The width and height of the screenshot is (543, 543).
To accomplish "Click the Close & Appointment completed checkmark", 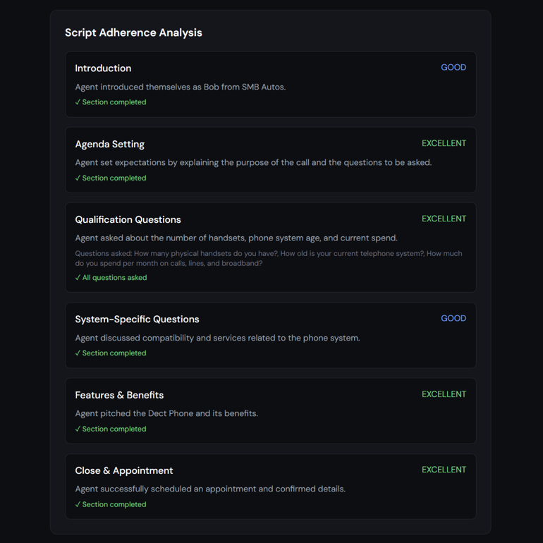I will (x=111, y=504).
